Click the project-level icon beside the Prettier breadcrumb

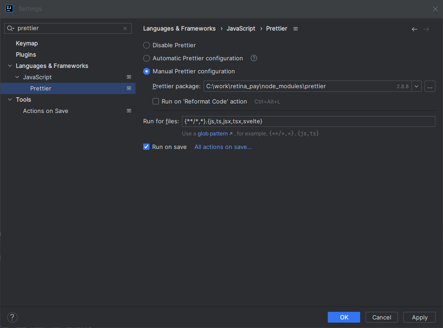coord(295,29)
